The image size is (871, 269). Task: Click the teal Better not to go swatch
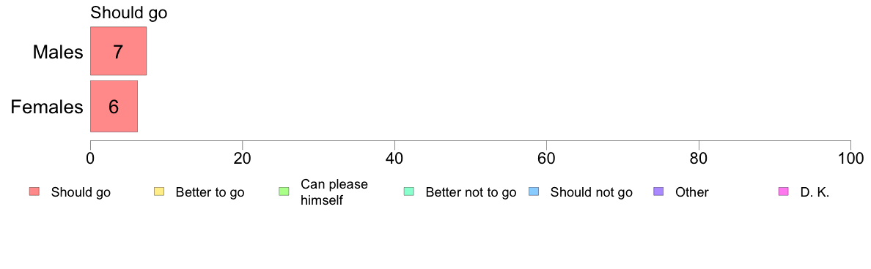(409, 192)
